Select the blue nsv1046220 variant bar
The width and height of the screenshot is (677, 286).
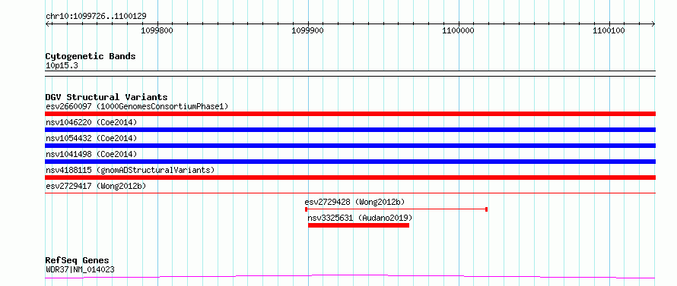tap(350, 130)
